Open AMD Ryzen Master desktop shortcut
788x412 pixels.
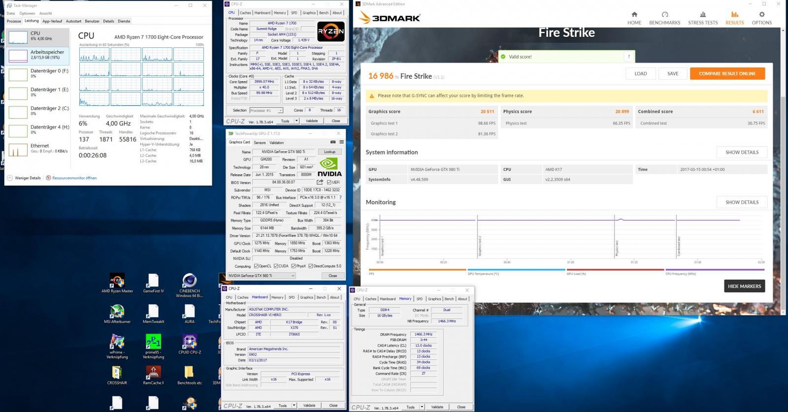[x=117, y=283]
